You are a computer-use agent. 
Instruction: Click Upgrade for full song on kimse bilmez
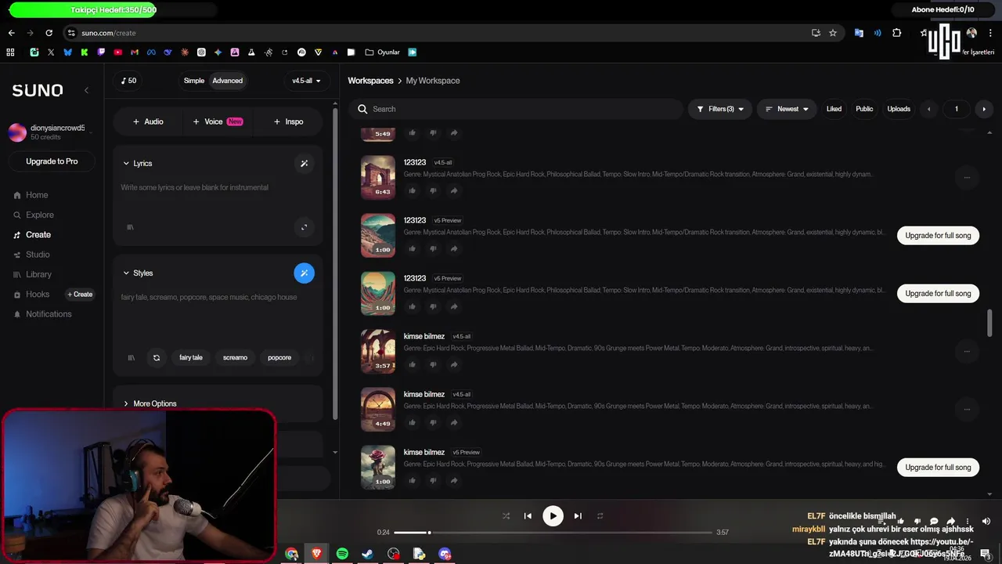click(x=938, y=468)
